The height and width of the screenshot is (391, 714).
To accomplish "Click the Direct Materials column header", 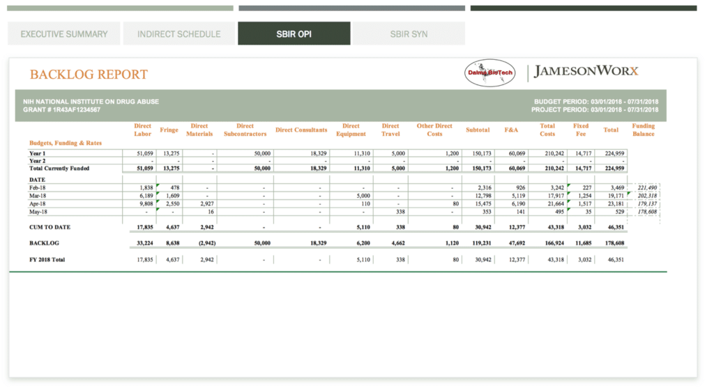I will 199,130.
